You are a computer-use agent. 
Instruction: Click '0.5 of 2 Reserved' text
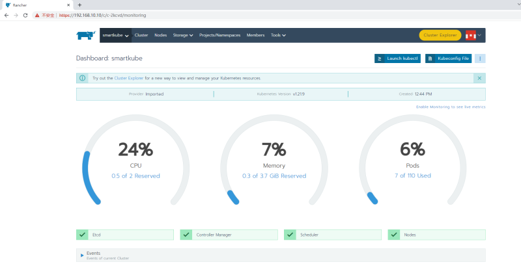coord(135,175)
